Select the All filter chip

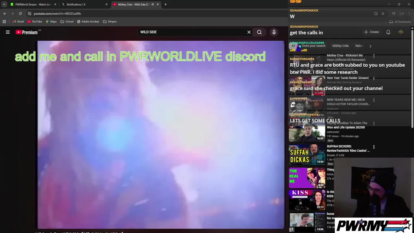(293, 46)
